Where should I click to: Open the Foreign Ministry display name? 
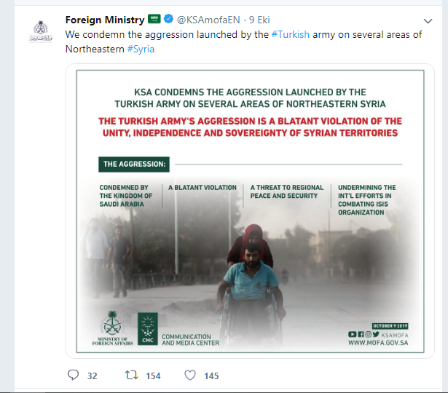(x=105, y=20)
